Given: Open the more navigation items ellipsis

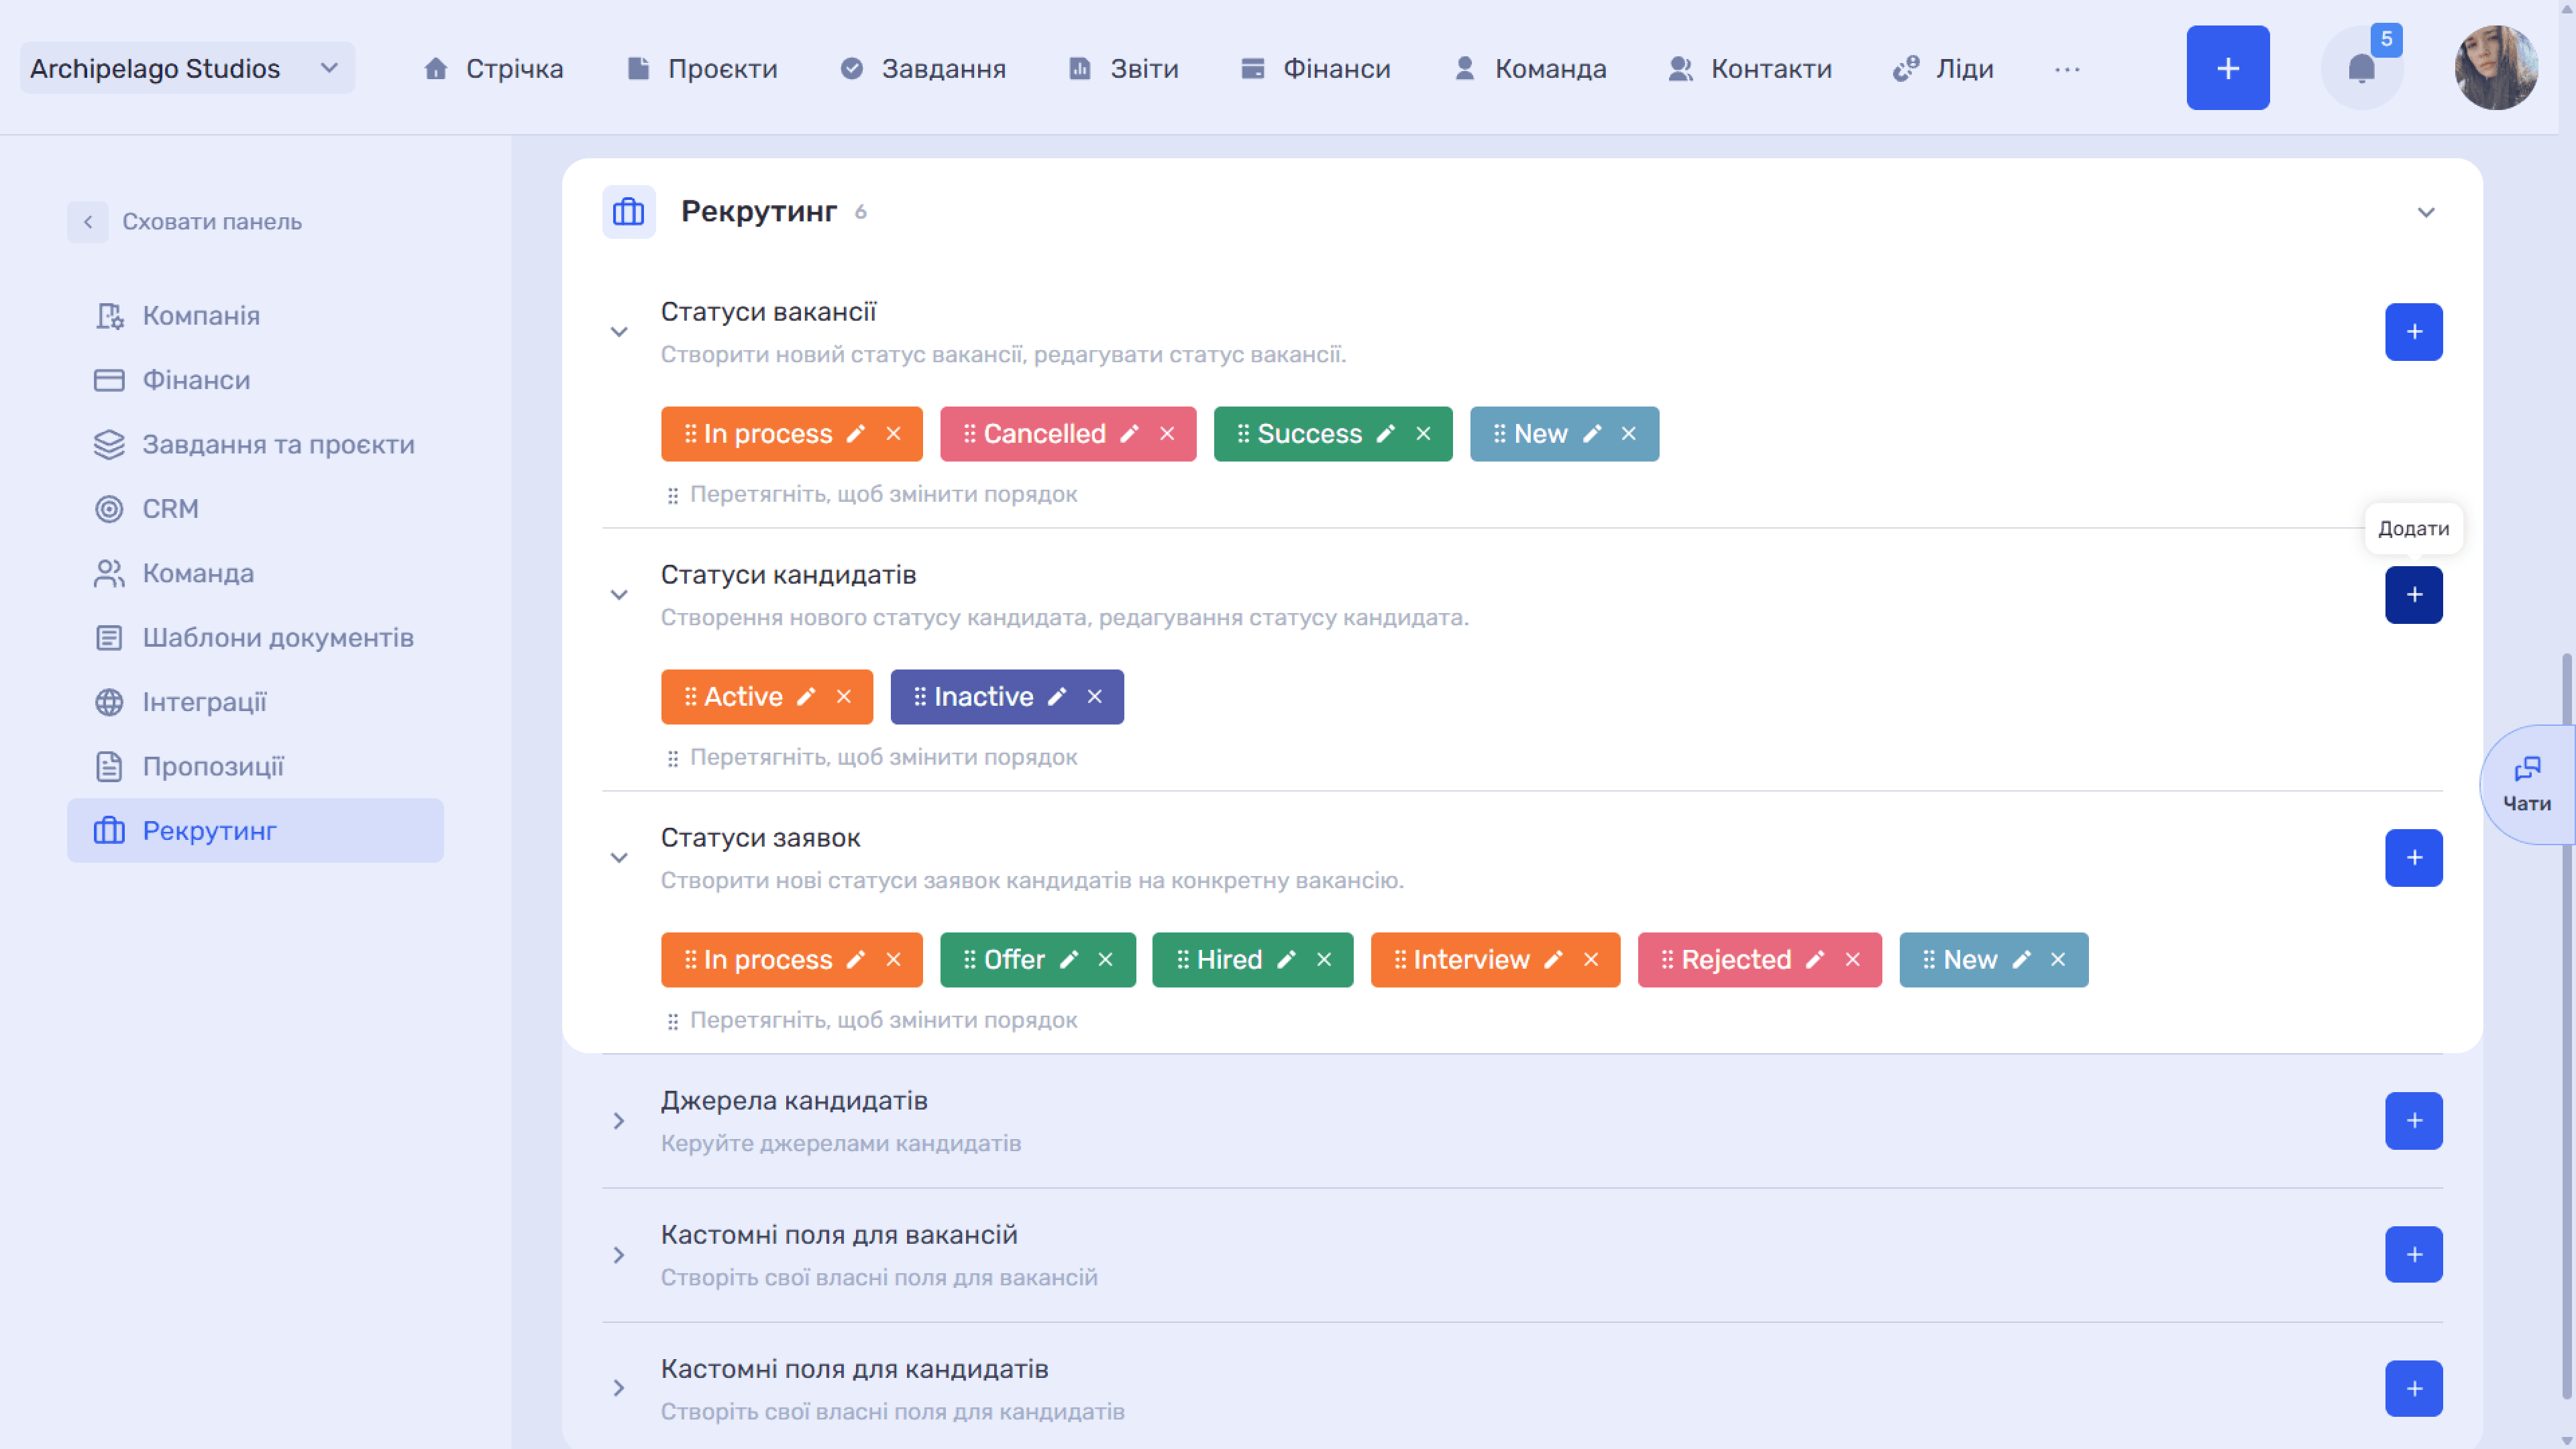Looking at the screenshot, I should 2067,69.
